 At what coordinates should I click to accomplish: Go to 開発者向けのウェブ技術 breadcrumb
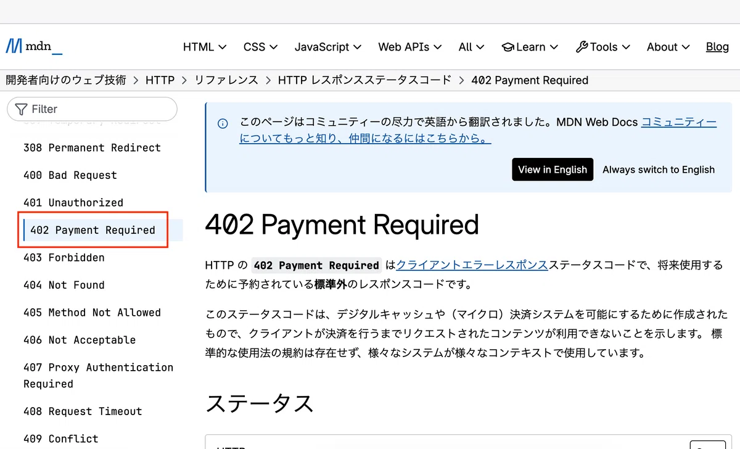(66, 80)
